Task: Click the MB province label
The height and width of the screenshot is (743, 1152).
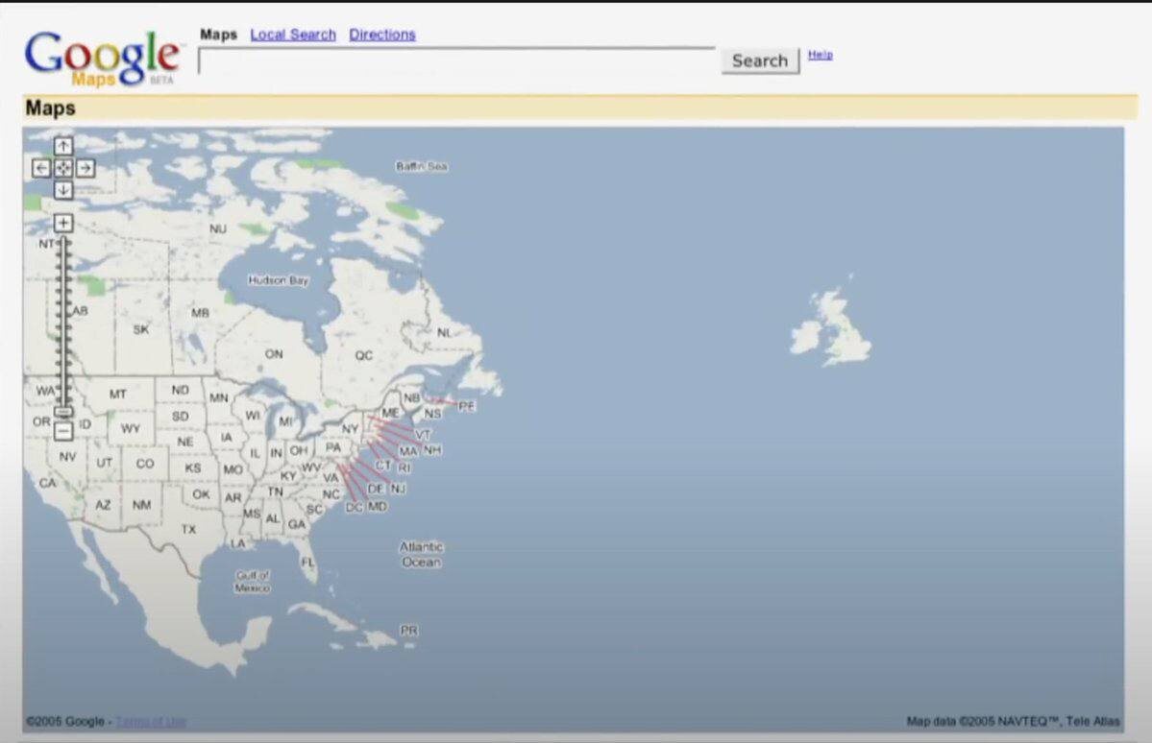Action: (201, 313)
